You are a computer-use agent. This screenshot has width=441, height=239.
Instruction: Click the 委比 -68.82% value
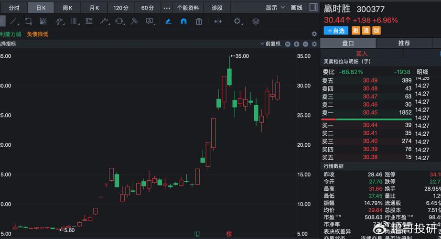[x=351, y=72]
